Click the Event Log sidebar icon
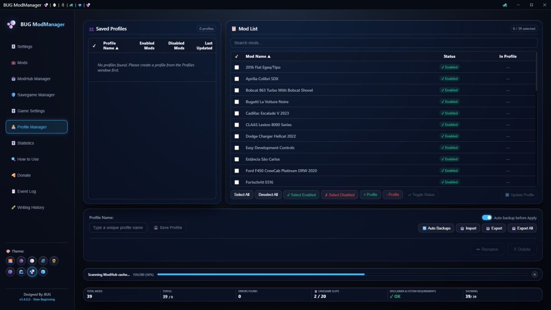This screenshot has height=310, width=551. [13, 191]
